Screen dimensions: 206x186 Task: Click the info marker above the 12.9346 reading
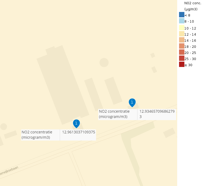tap(132, 102)
